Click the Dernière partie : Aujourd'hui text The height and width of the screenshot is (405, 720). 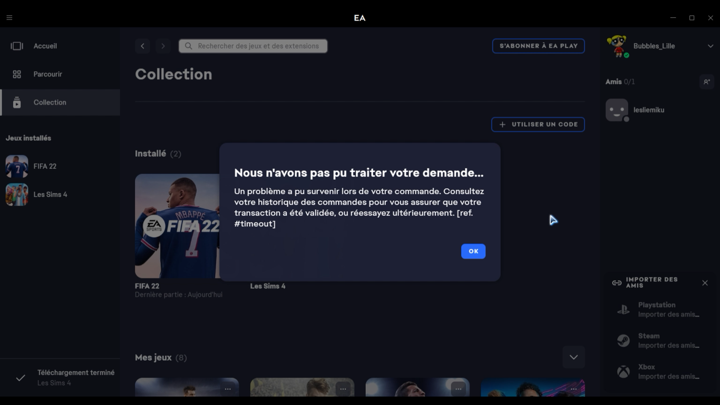click(x=179, y=295)
